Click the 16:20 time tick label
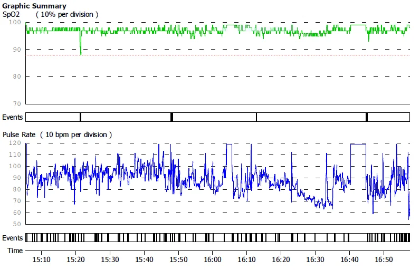Viewport: 420px width, 270px height. point(281,259)
